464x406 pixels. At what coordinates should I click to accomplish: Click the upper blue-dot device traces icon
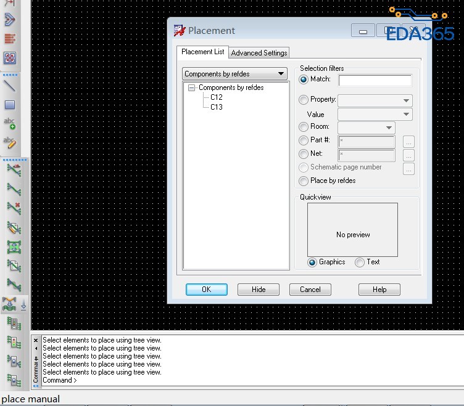(x=14, y=361)
